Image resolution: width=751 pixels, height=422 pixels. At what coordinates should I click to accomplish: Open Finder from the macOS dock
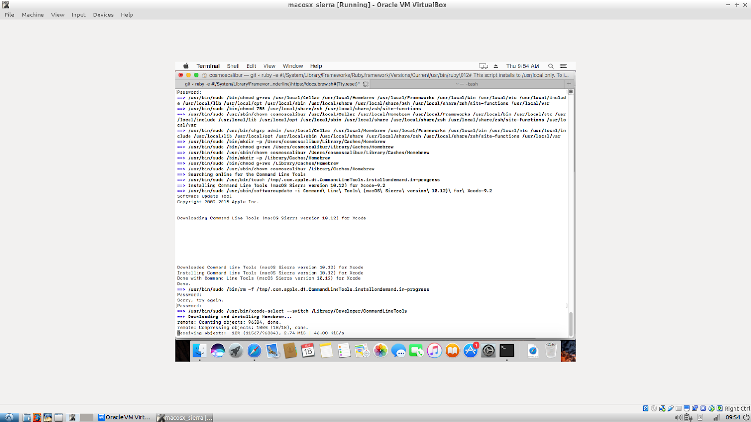pos(199,350)
